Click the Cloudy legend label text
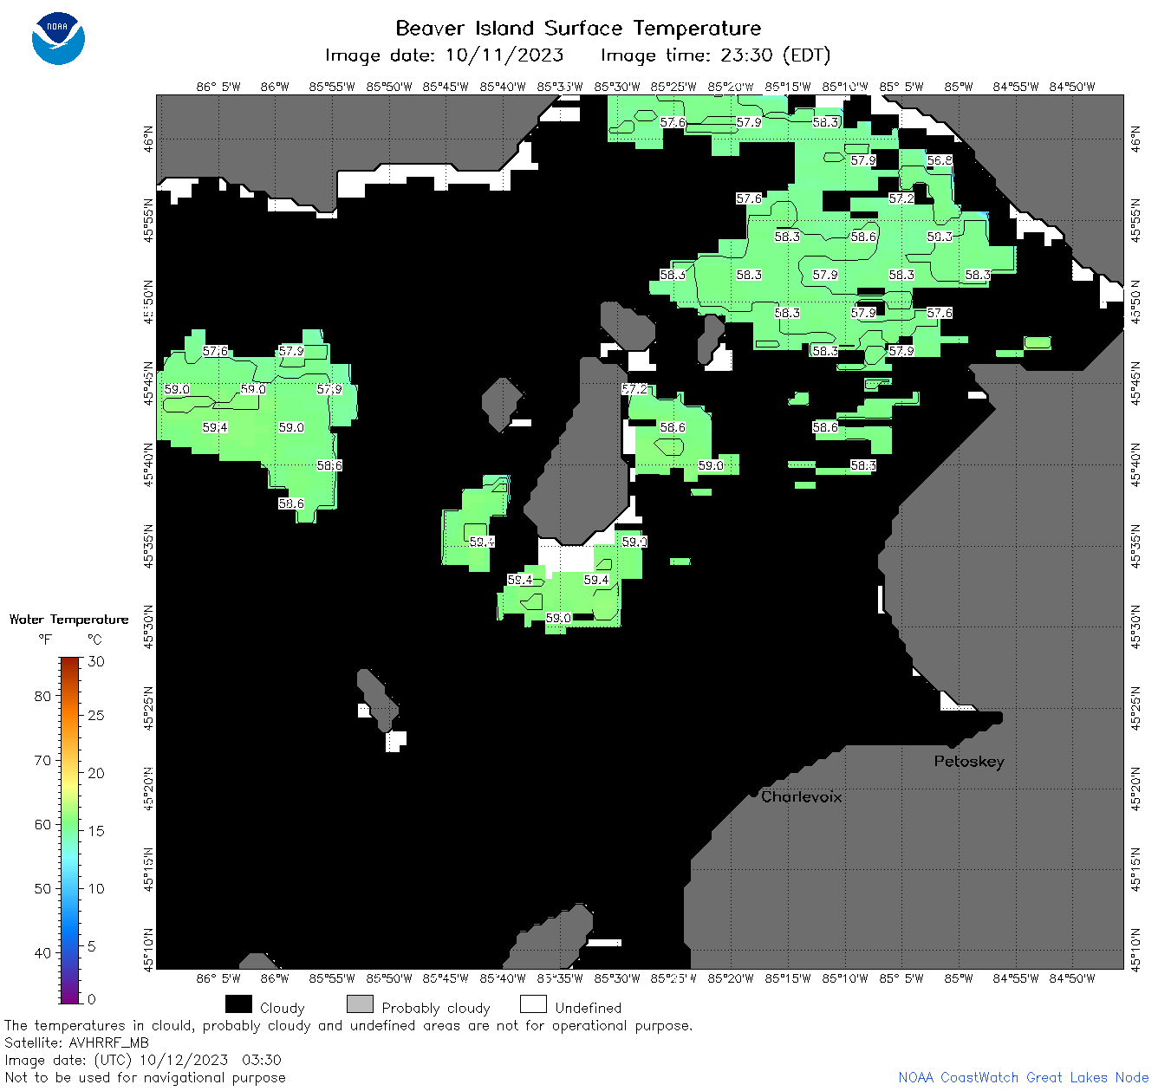Screen dimensions: 1158x1091 click(283, 1008)
